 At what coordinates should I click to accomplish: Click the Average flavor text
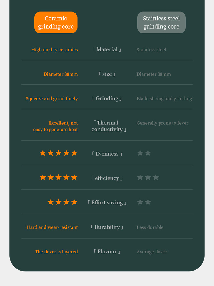tap(152, 252)
